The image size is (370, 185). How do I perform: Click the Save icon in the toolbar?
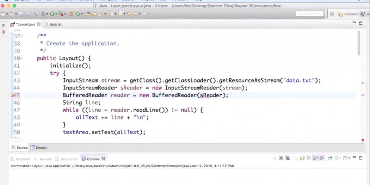pyautogui.click(x=21, y=14)
